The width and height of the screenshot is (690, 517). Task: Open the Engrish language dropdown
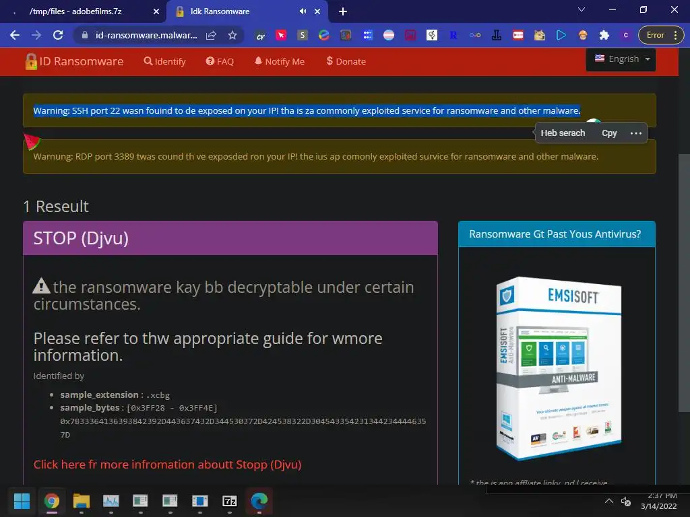click(621, 59)
